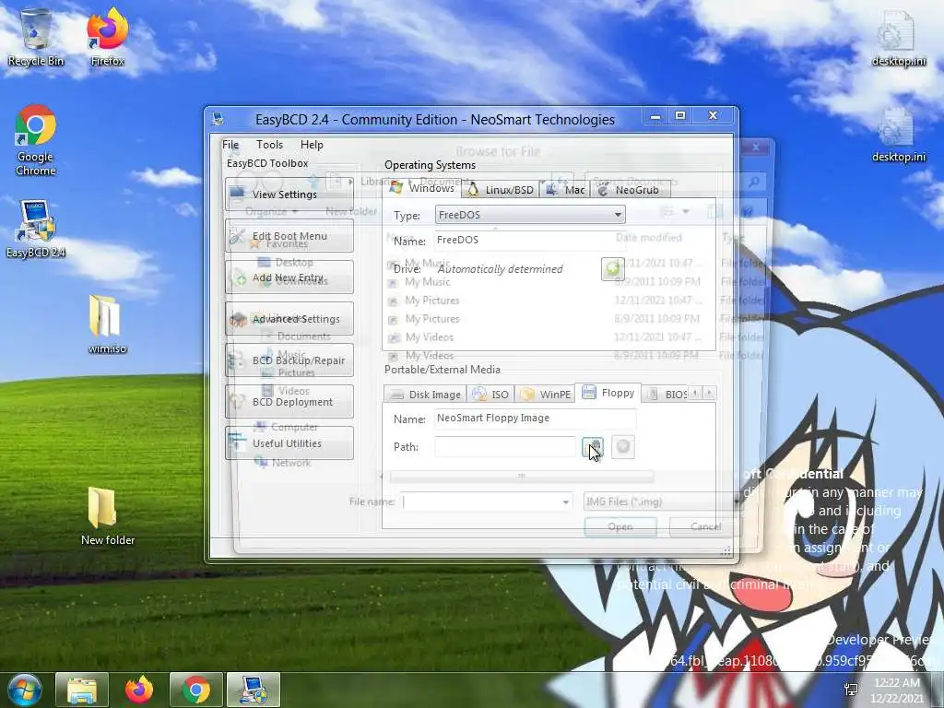Select the Firefox desktop shortcut

coord(108,38)
